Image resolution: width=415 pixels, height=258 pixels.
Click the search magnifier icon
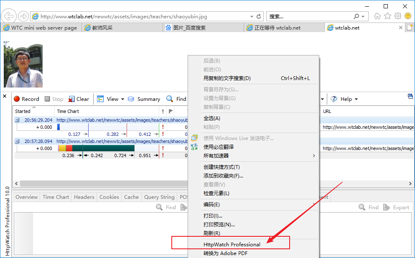tap(356, 16)
